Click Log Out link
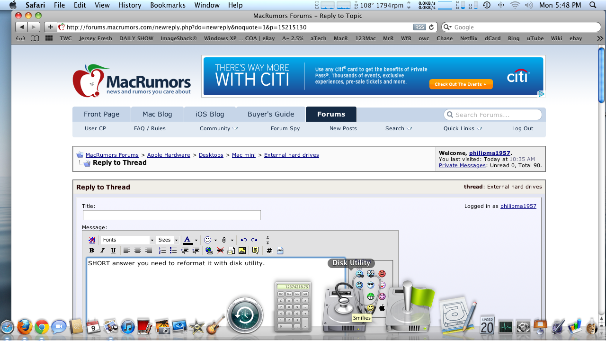 point(523,128)
